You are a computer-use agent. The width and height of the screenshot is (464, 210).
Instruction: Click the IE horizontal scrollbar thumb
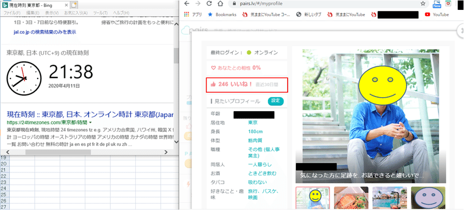[x=58, y=152]
